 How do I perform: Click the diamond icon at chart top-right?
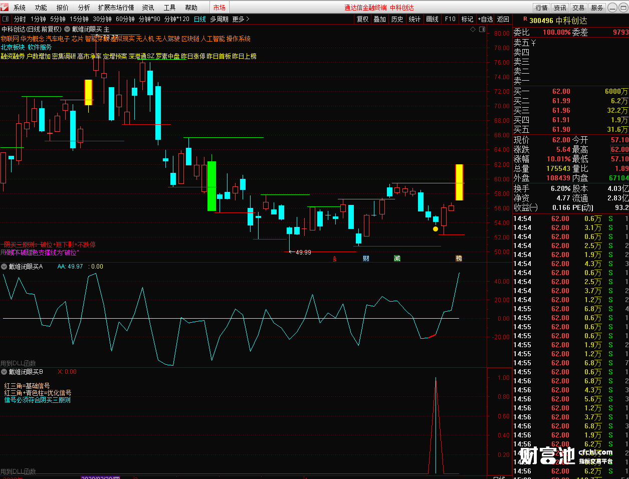473,29
